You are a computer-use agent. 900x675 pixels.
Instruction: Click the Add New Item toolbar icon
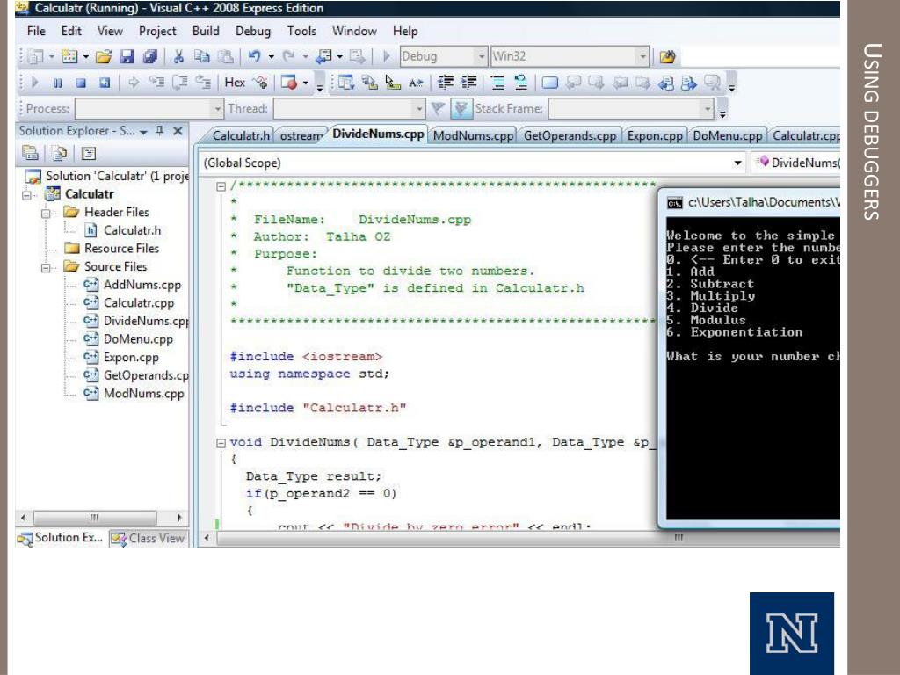coord(69,56)
